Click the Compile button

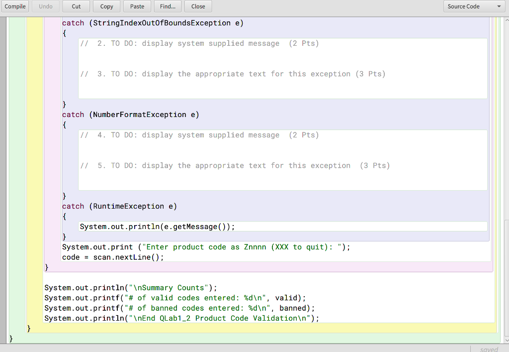point(15,6)
